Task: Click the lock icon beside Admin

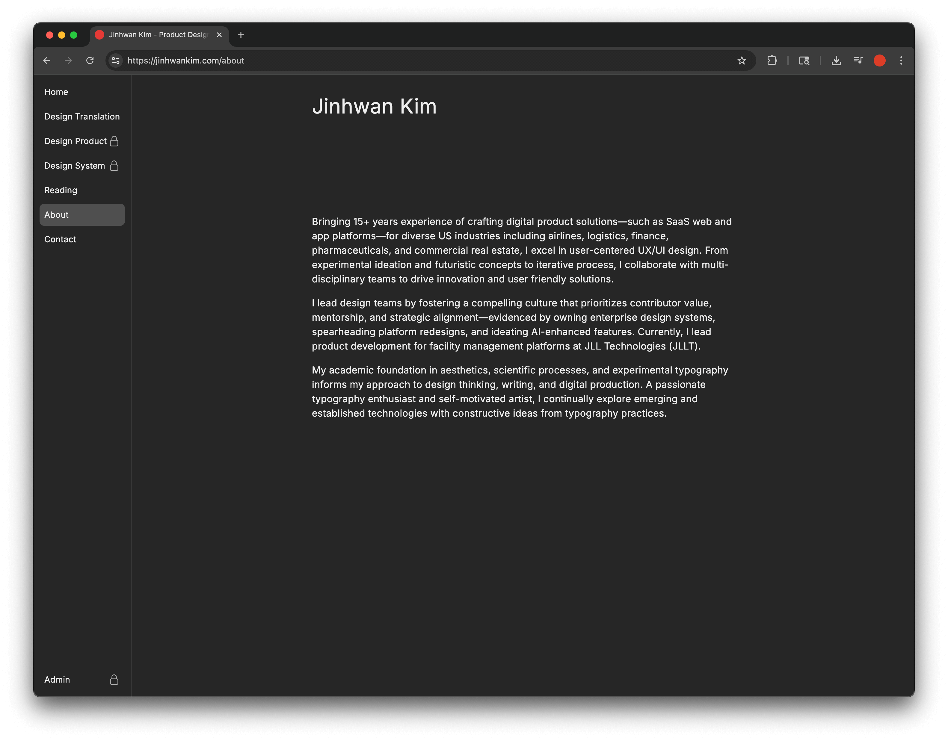Action: [x=114, y=679]
